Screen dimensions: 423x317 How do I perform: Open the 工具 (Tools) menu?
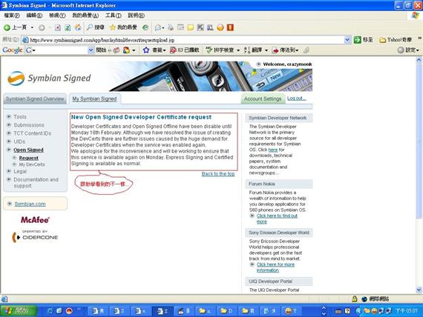tap(113, 16)
